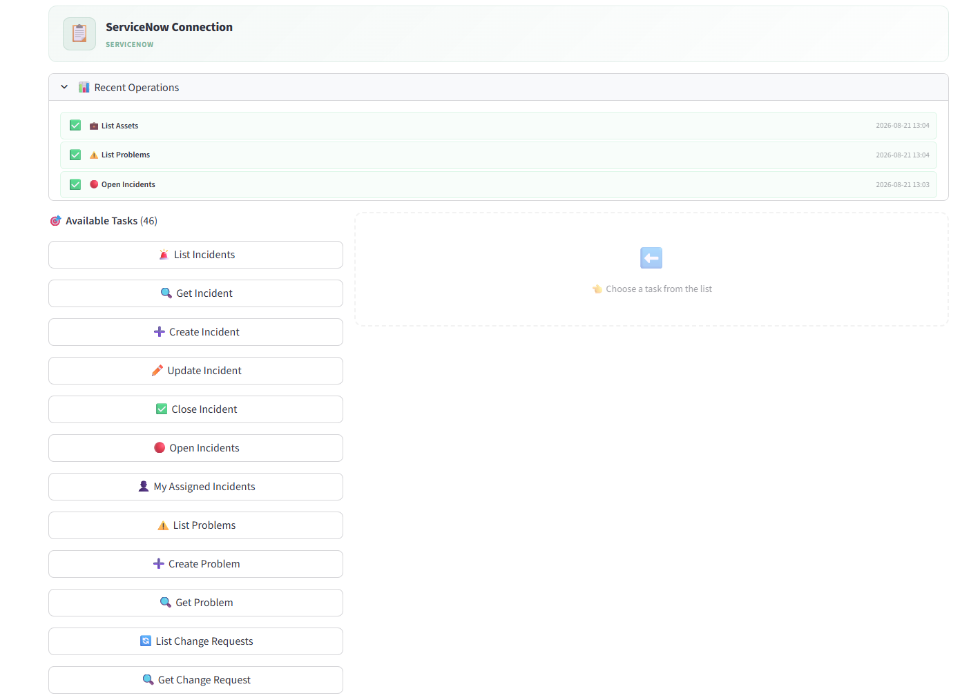Screen dimensions: 980x700
Task: Click the SERVICENOW subtitle label
Action: tap(130, 44)
